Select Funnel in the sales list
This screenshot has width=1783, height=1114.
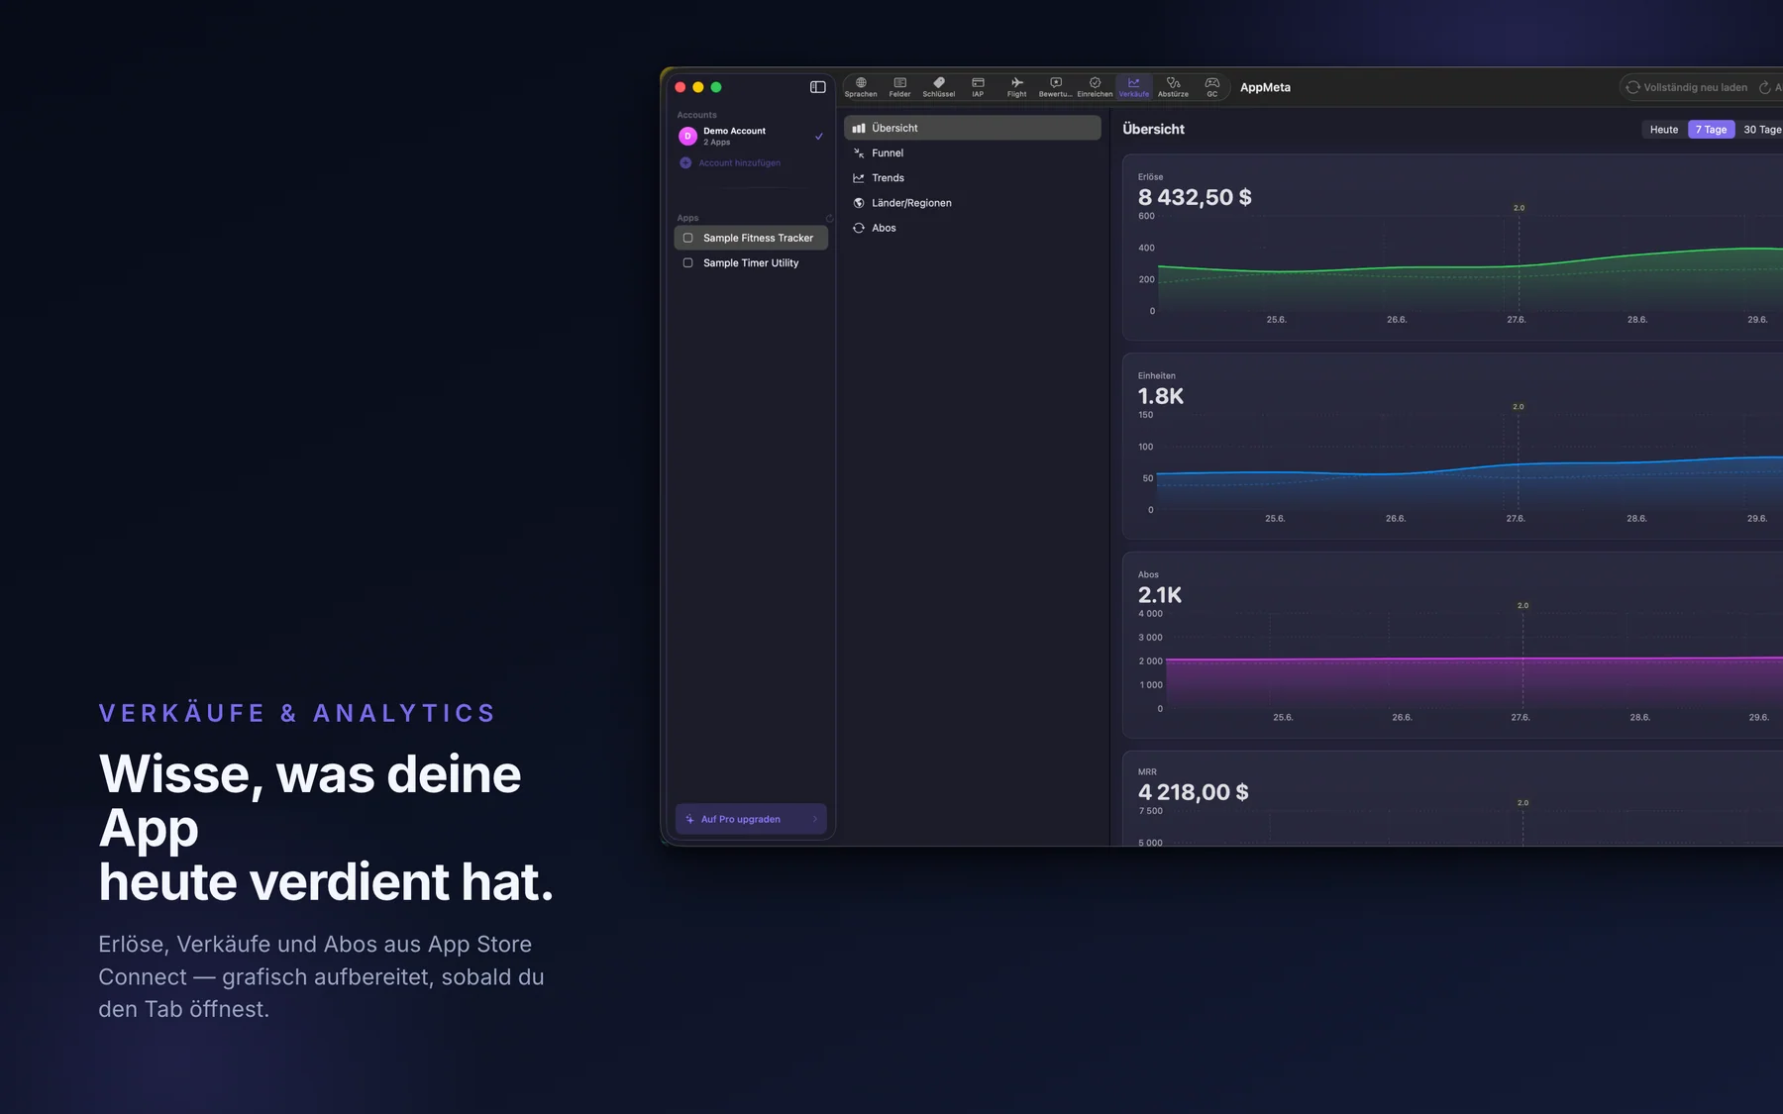pyautogui.click(x=973, y=152)
